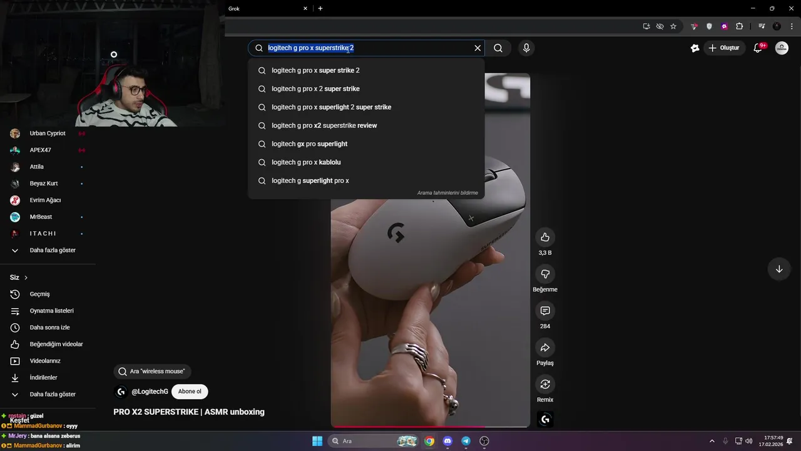The height and width of the screenshot is (451, 801).
Task: Open the Windows Start menu
Action: pyautogui.click(x=317, y=441)
